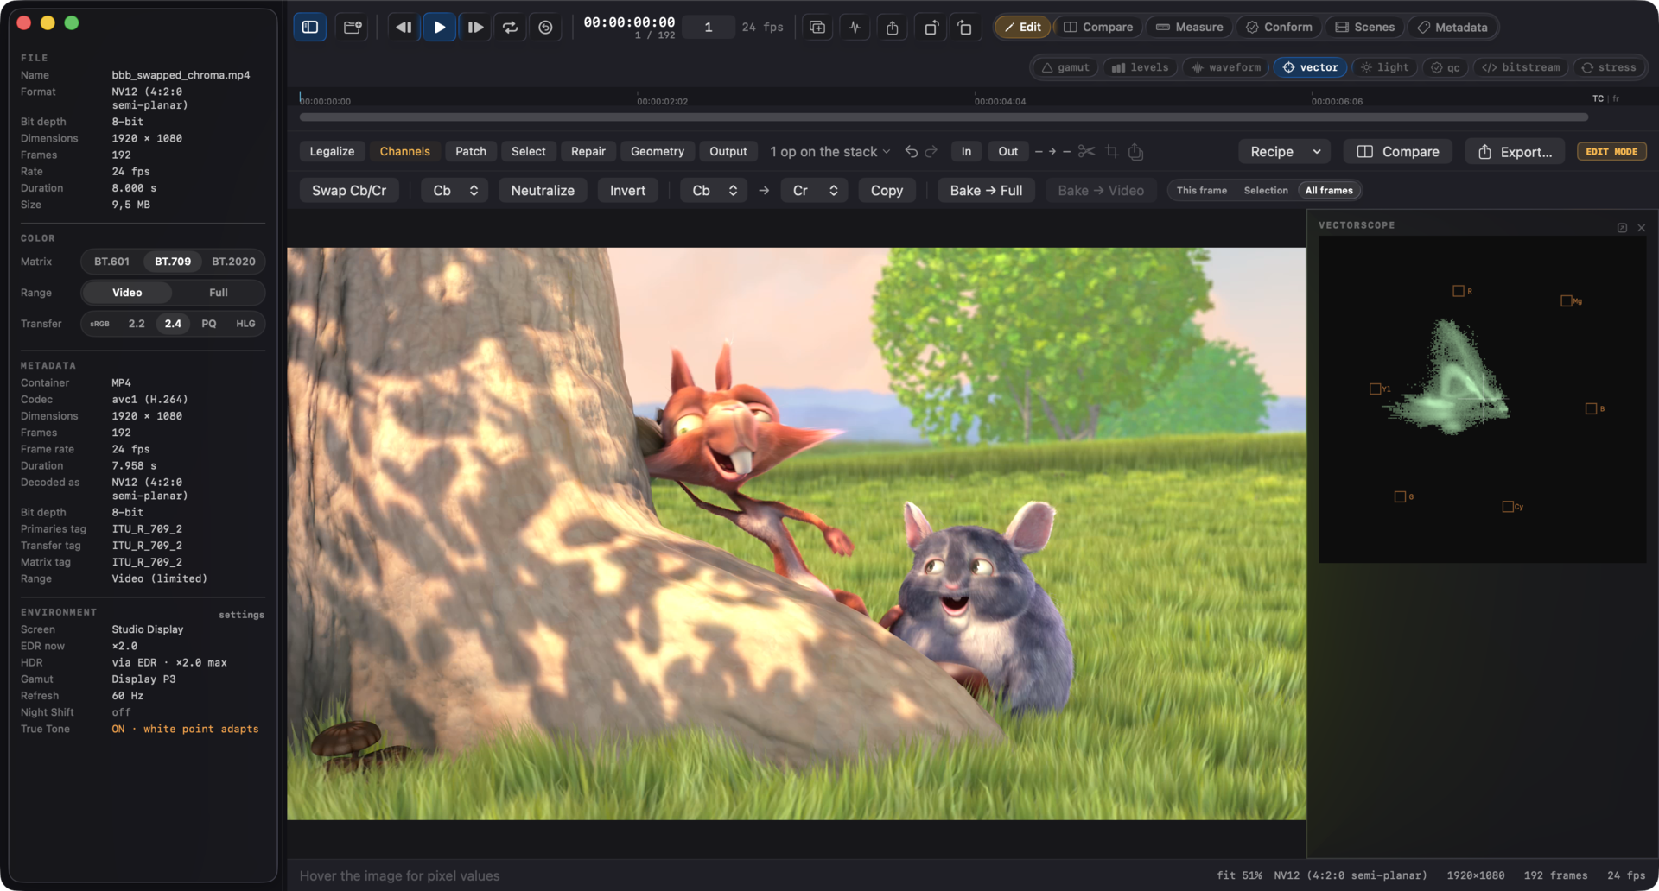Click the open file folder icon
The width and height of the screenshot is (1659, 891).
tap(353, 27)
